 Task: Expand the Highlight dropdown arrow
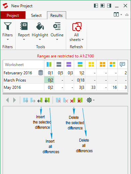point(40,40)
